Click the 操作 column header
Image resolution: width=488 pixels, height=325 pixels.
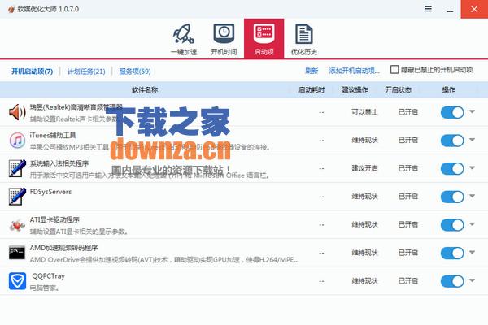click(x=448, y=90)
